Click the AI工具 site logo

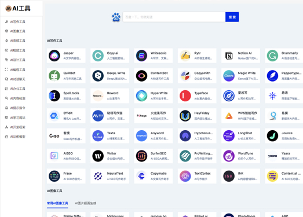(x=18, y=9)
